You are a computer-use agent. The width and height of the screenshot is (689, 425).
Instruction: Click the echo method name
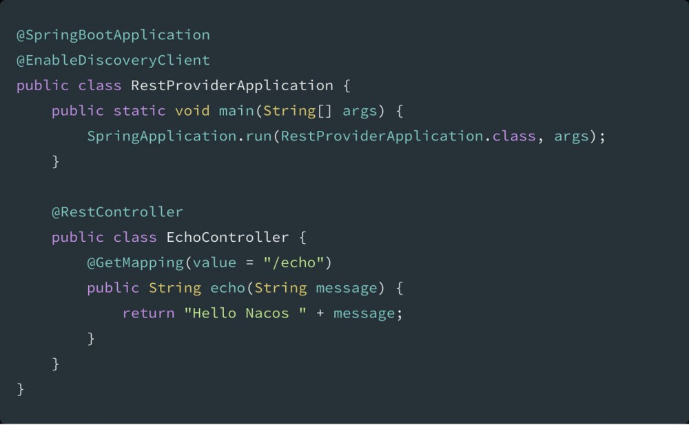227,288
